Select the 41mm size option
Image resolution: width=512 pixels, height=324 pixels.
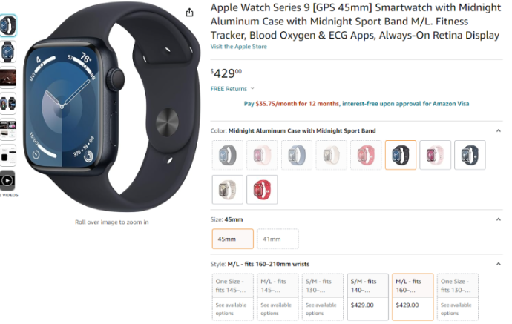tap(278, 239)
